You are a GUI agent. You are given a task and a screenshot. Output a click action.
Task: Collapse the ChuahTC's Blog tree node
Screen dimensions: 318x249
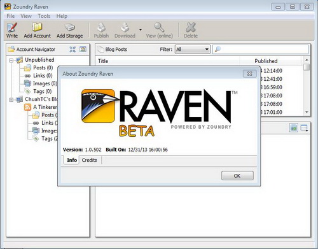[11, 99]
